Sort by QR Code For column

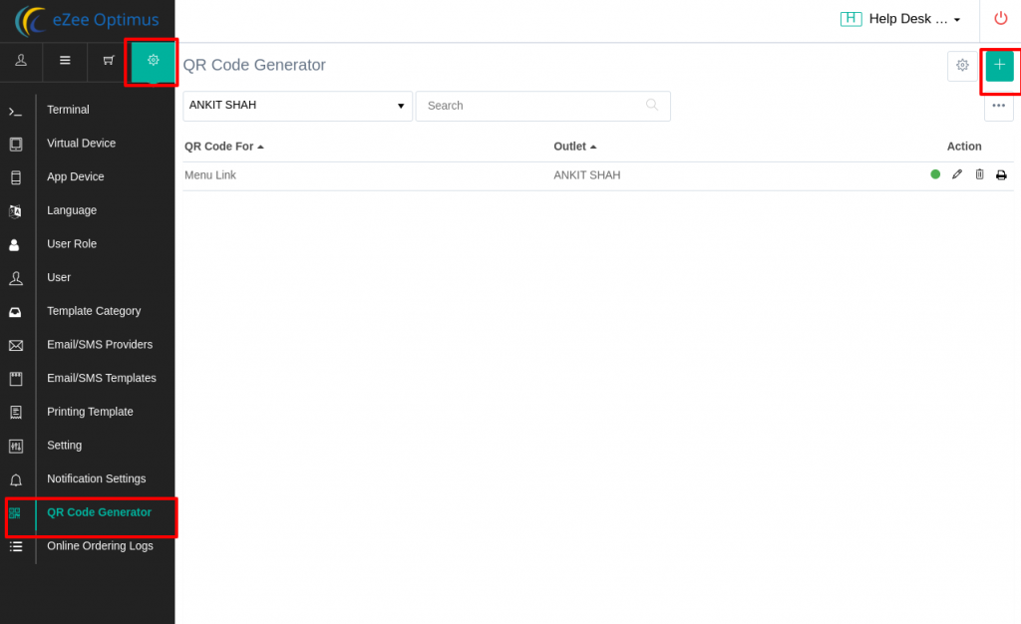click(223, 147)
